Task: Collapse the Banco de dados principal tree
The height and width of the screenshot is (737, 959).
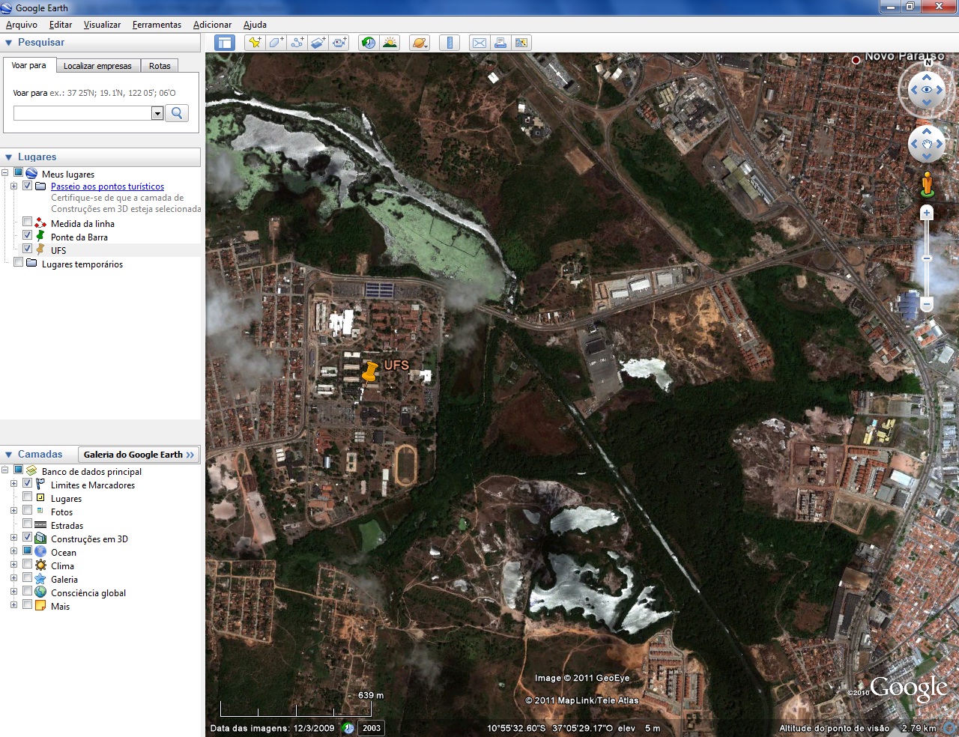Action: [x=6, y=470]
